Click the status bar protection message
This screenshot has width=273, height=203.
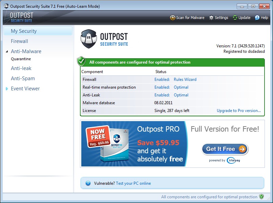tap(209, 197)
